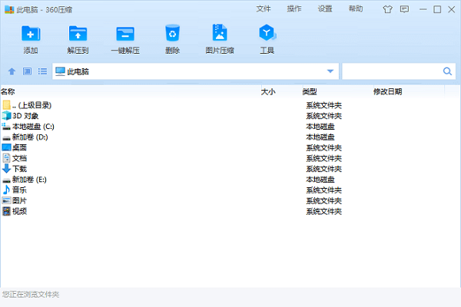Image resolution: width=461 pixels, height=307 pixels.
Task: Open the 操作 (Operation) menu
Action: (x=294, y=9)
